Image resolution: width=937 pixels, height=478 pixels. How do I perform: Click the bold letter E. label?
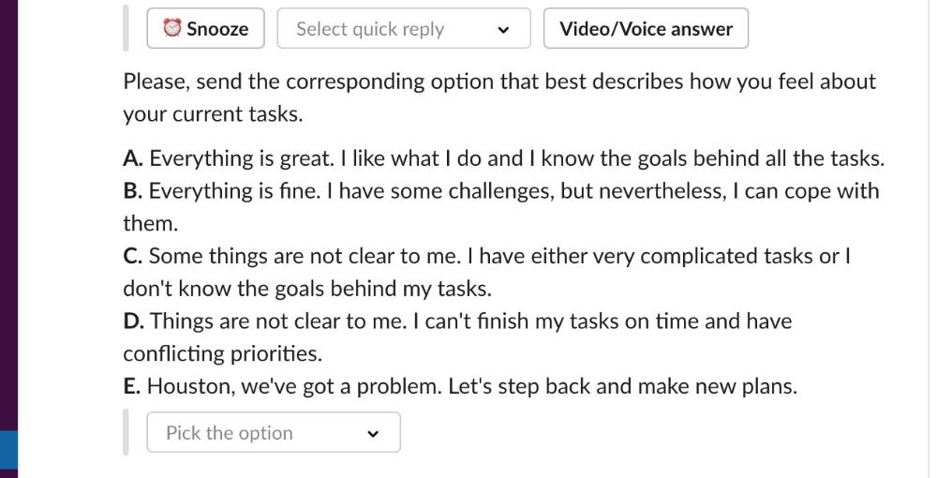[132, 386]
